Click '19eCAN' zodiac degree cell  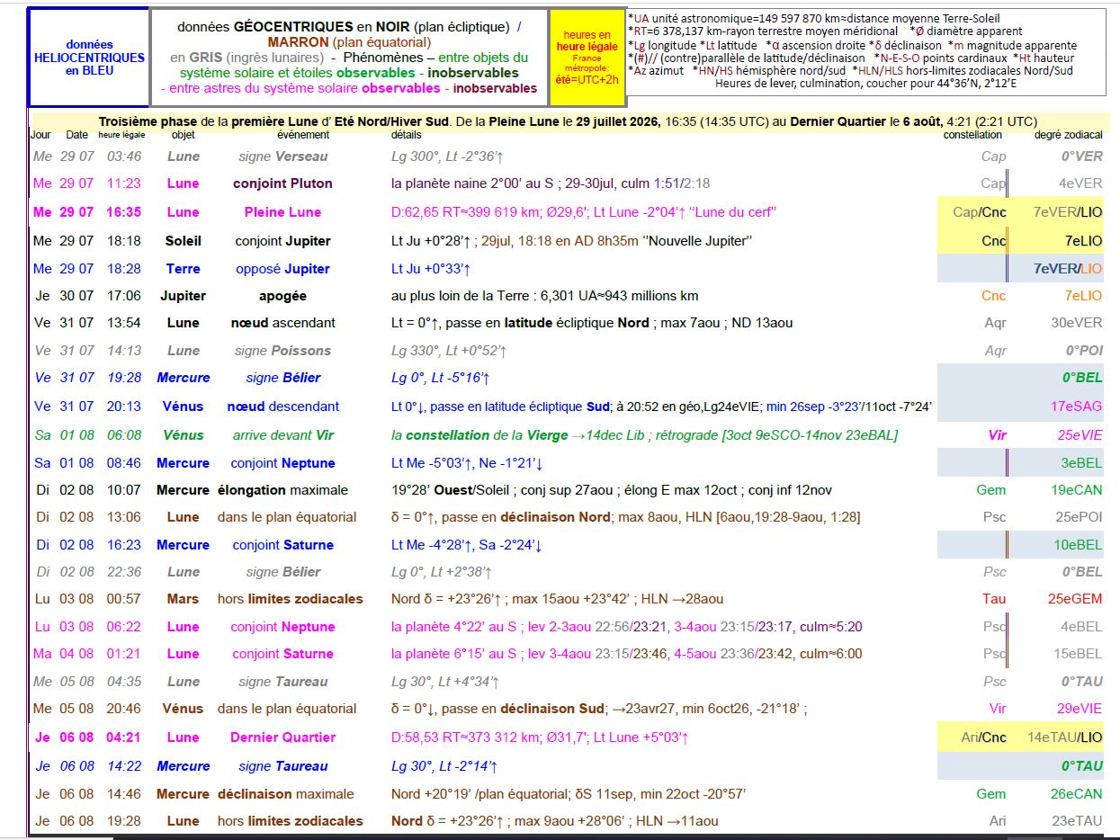(1077, 490)
